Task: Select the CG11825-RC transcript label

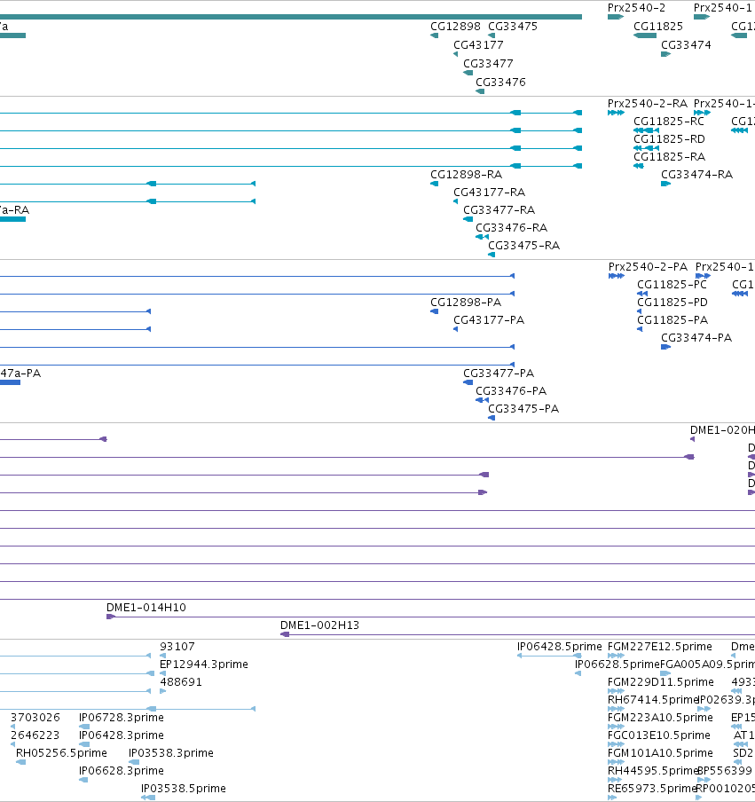Action: click(x=669, y=122)
